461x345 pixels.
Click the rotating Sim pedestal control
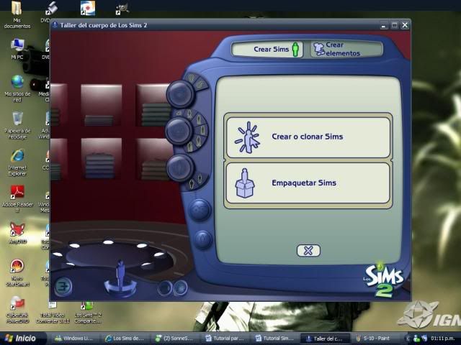coord(120,279)
